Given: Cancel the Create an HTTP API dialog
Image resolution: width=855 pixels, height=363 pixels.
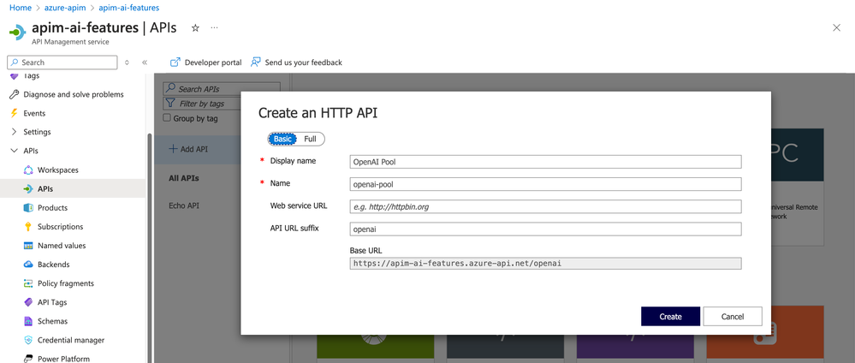Looking at the screenshot, I should (x=733, y=317).
